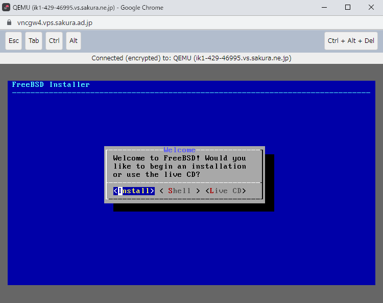Select the vncgw4.vps.sakura.ad.jp address text
This screenshot has height=303, width=383.
(55, 23)
